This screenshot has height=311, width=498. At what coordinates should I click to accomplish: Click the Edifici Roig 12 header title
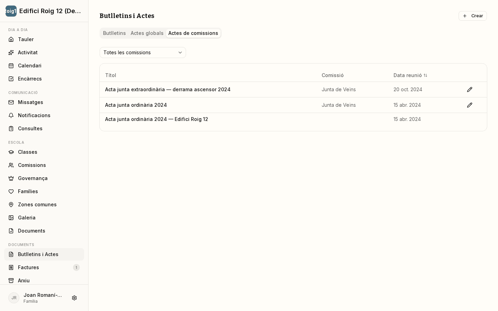50,11
